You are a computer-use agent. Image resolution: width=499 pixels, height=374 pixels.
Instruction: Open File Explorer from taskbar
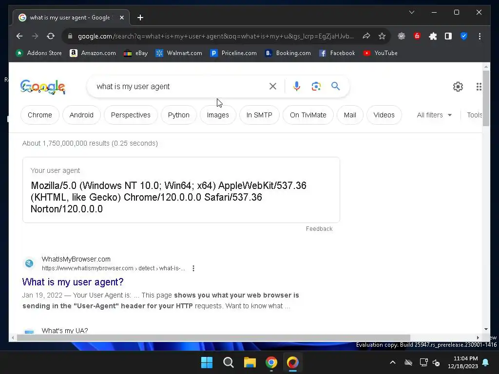click(250, 362)
